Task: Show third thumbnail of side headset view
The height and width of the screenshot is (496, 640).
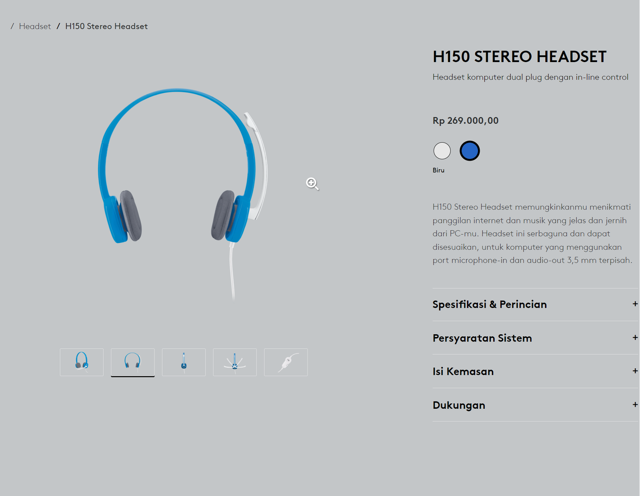Action: click(184, 362)
